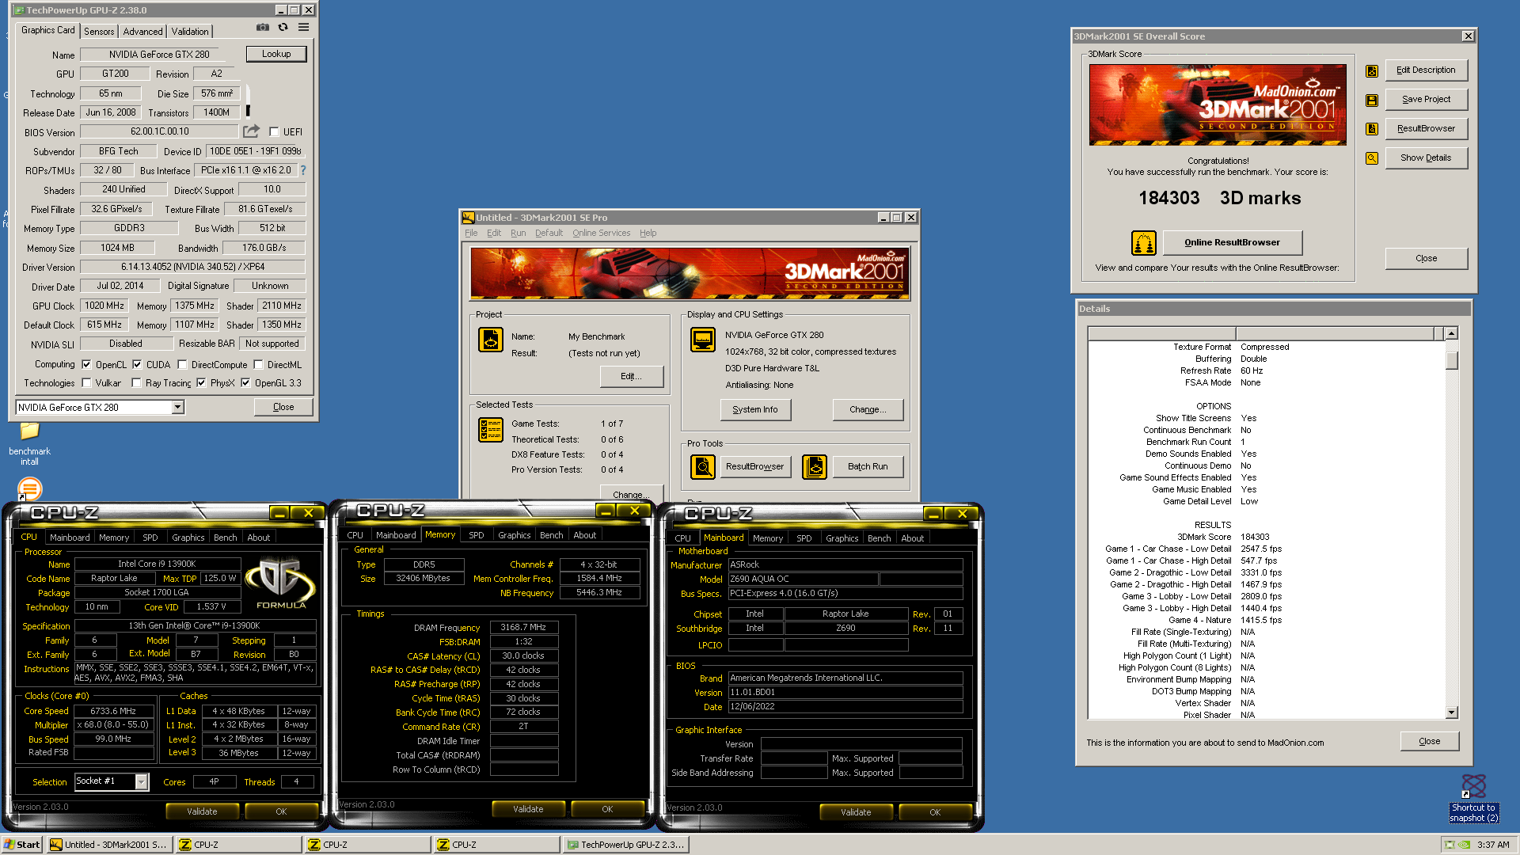Click 3DMark2001 title bar icon
This screenshot has width=1520, height=855.
point(468,218)
